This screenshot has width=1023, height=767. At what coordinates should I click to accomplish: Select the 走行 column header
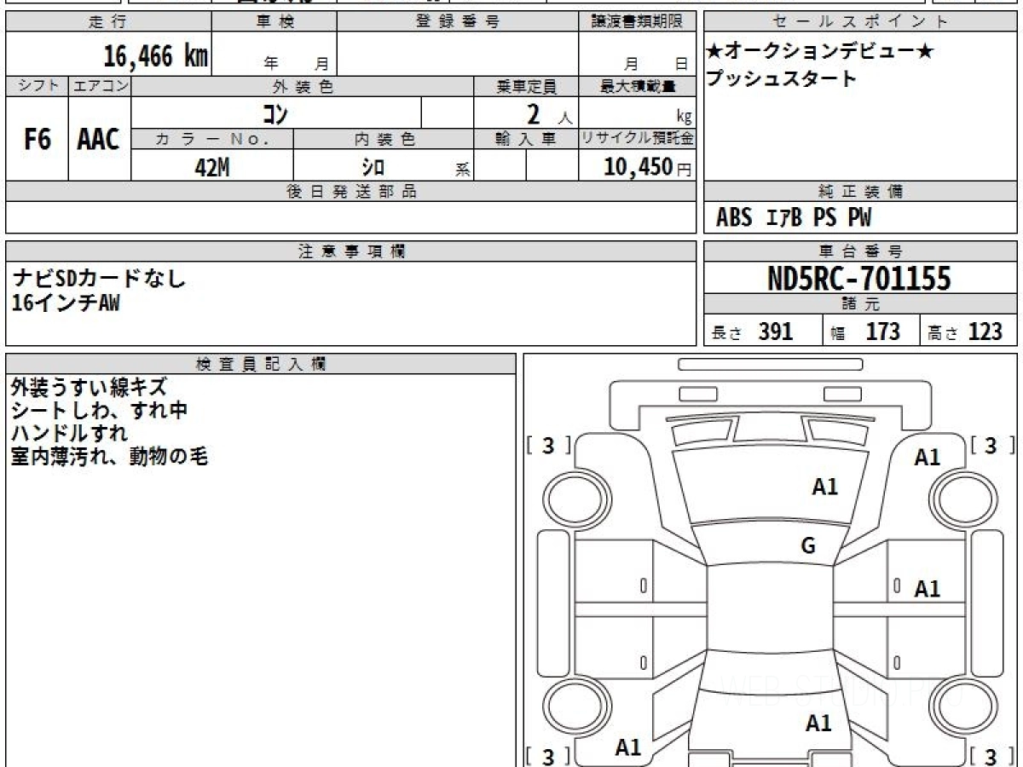pos(108,22)
